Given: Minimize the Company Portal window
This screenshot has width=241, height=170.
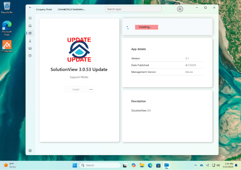Looking at the screenshot, I should pyautogui.click(x=197, y=7).
